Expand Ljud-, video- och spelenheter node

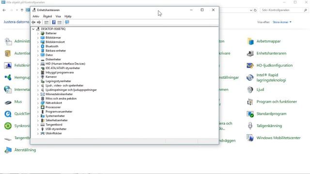click(x=38, y=86)
